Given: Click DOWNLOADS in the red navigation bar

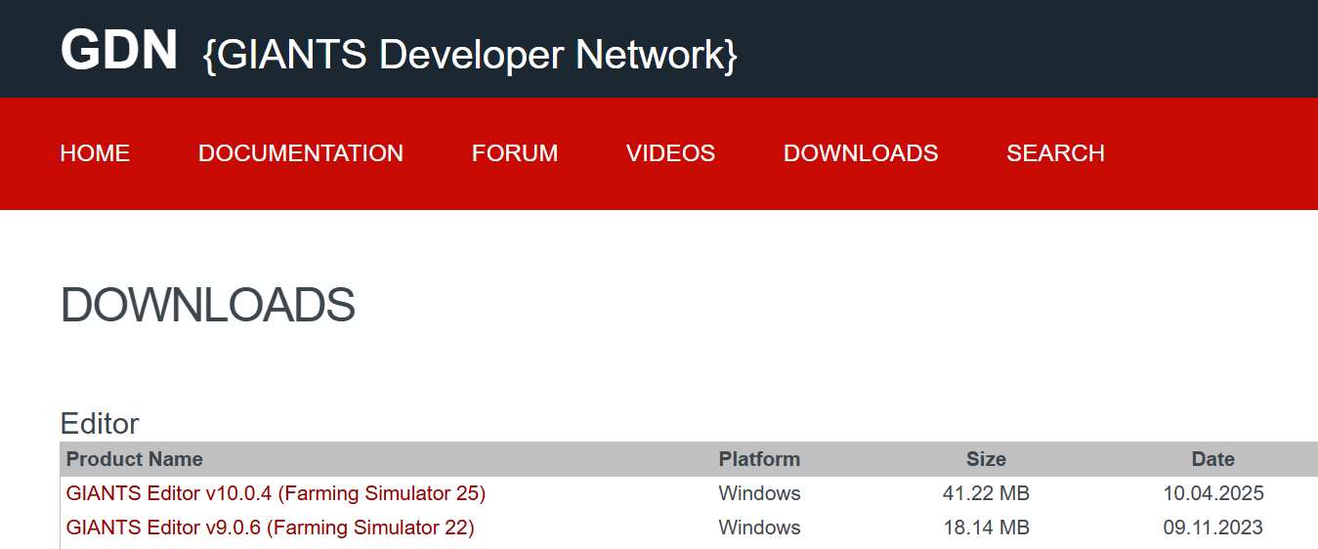Looking at the screenshot, I should (x=860, y=153).
